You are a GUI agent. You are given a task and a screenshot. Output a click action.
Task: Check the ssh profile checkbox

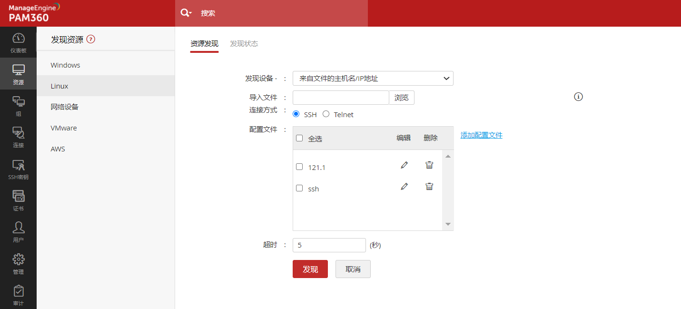click(x=299, y=188)
